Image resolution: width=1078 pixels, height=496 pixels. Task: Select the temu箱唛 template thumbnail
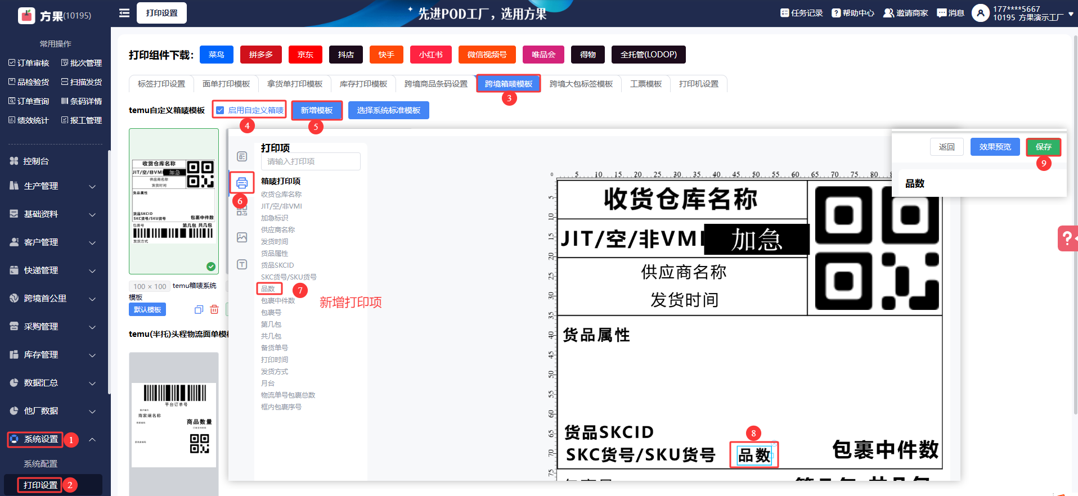tap(174, 201)
